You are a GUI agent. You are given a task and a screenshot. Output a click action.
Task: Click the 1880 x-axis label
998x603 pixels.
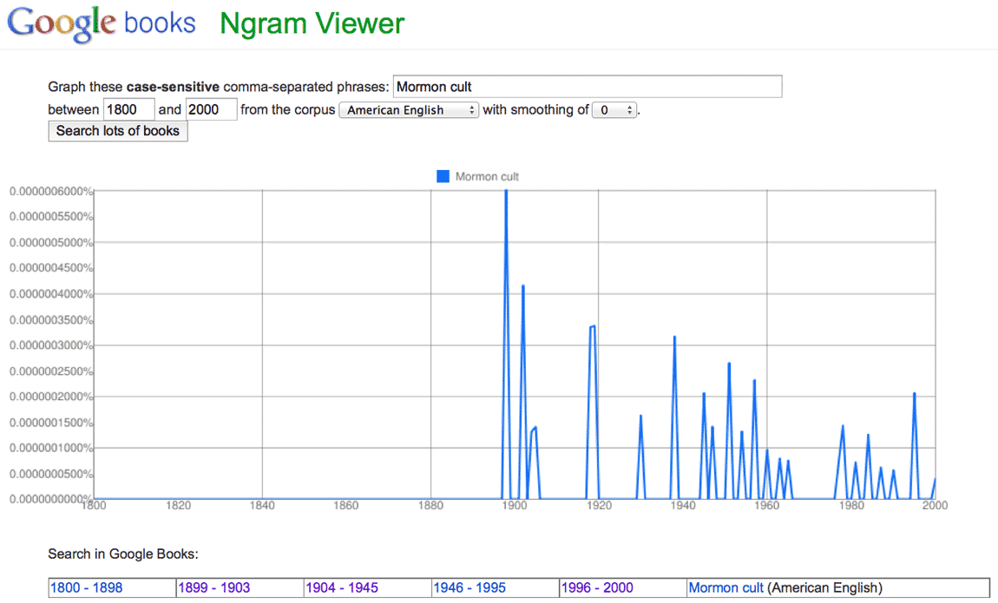click(430, 506)
